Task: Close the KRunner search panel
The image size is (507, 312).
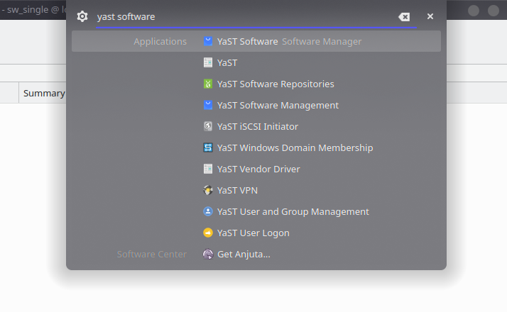Action: [x=430, y=16]
